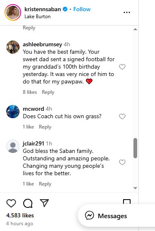View the 4,583 likes list
155x231 pixels.
pyautogui.click(x=20, y=215)
